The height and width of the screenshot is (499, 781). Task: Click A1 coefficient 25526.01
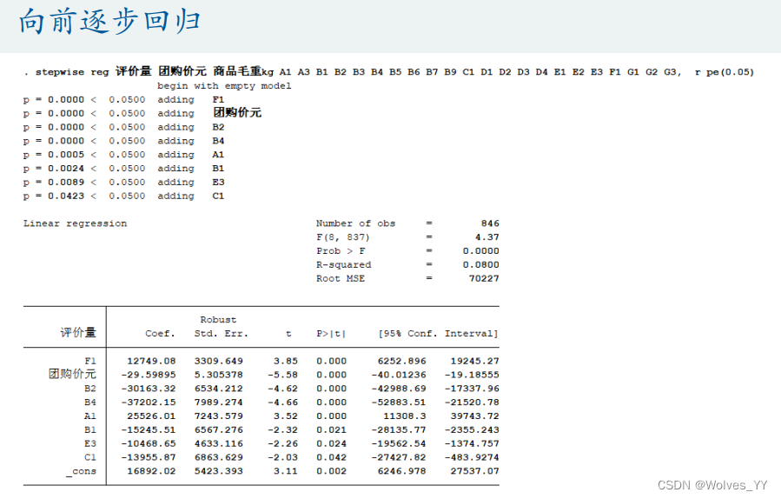point(151,416)
